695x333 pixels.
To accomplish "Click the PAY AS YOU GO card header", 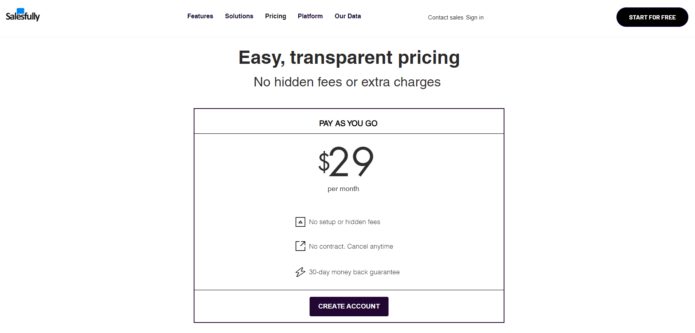I will pyautogui.click(x=348, y=123).
